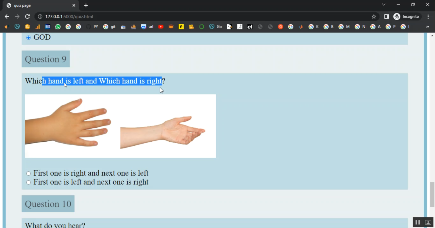Open the cl bookmark

250,27
